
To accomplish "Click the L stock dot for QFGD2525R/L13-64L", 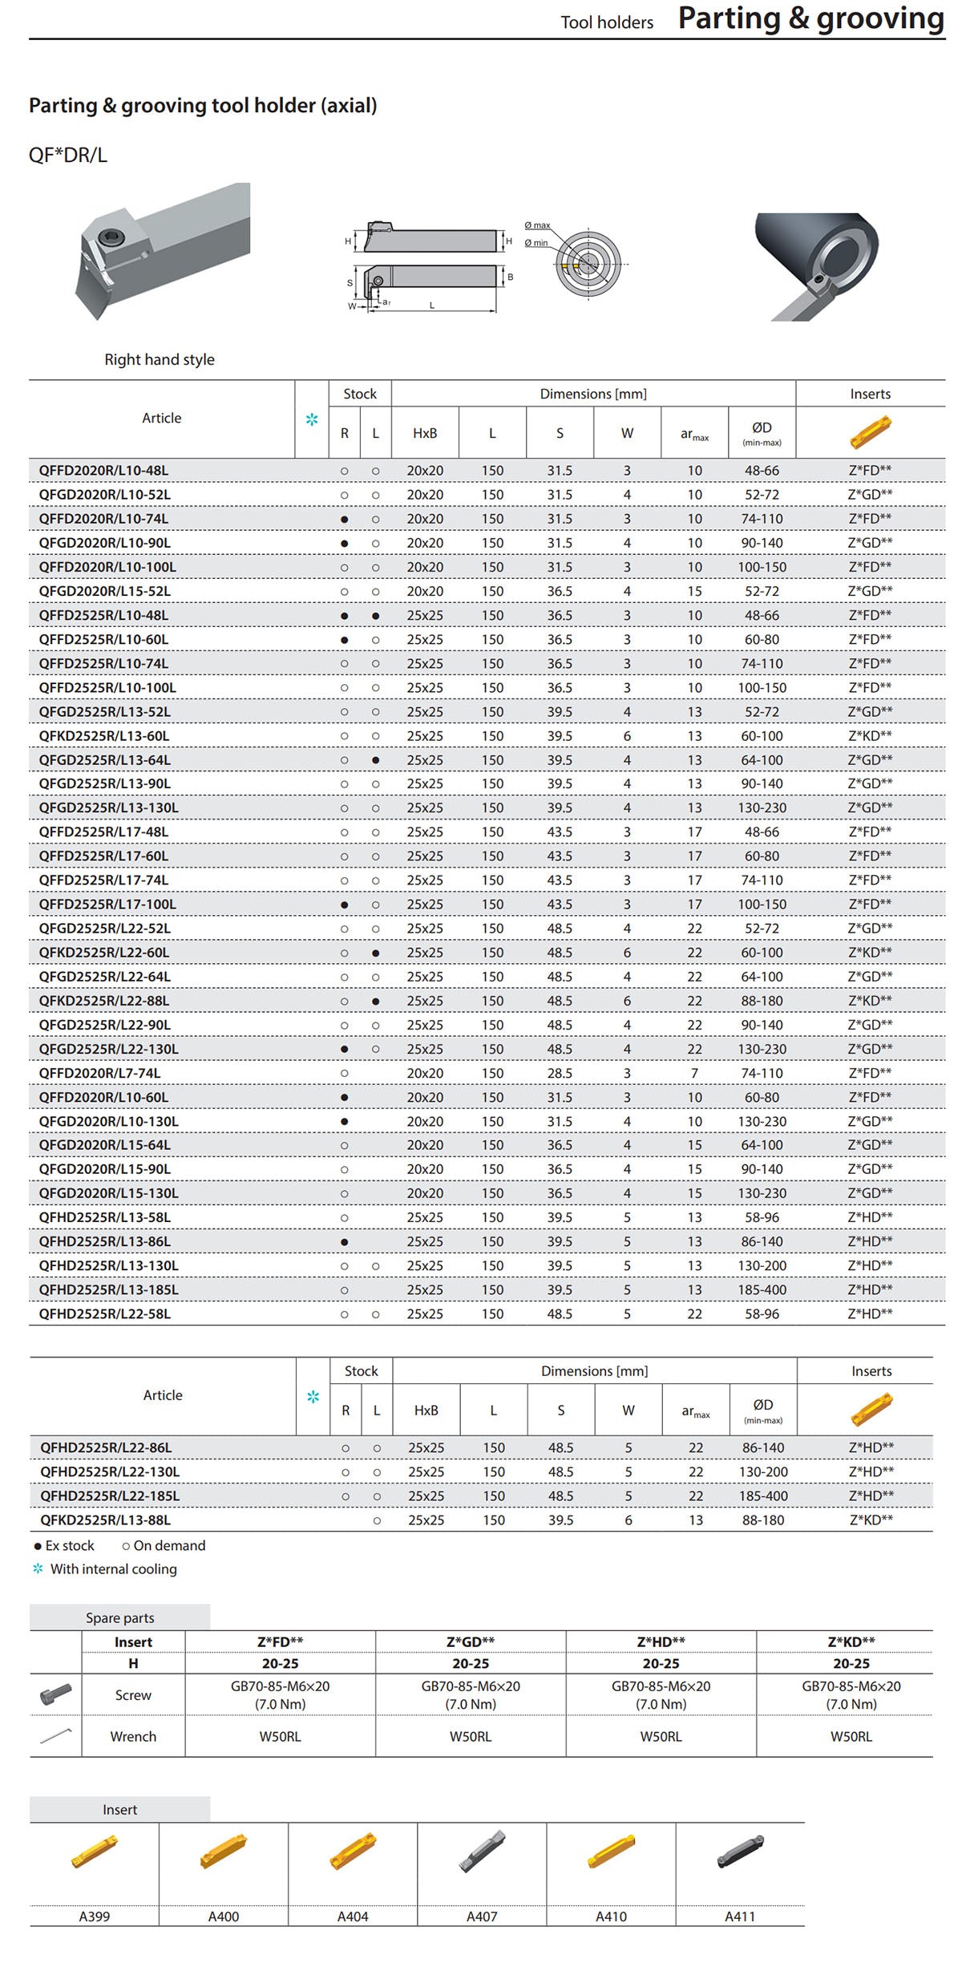I will coord(375,760).
